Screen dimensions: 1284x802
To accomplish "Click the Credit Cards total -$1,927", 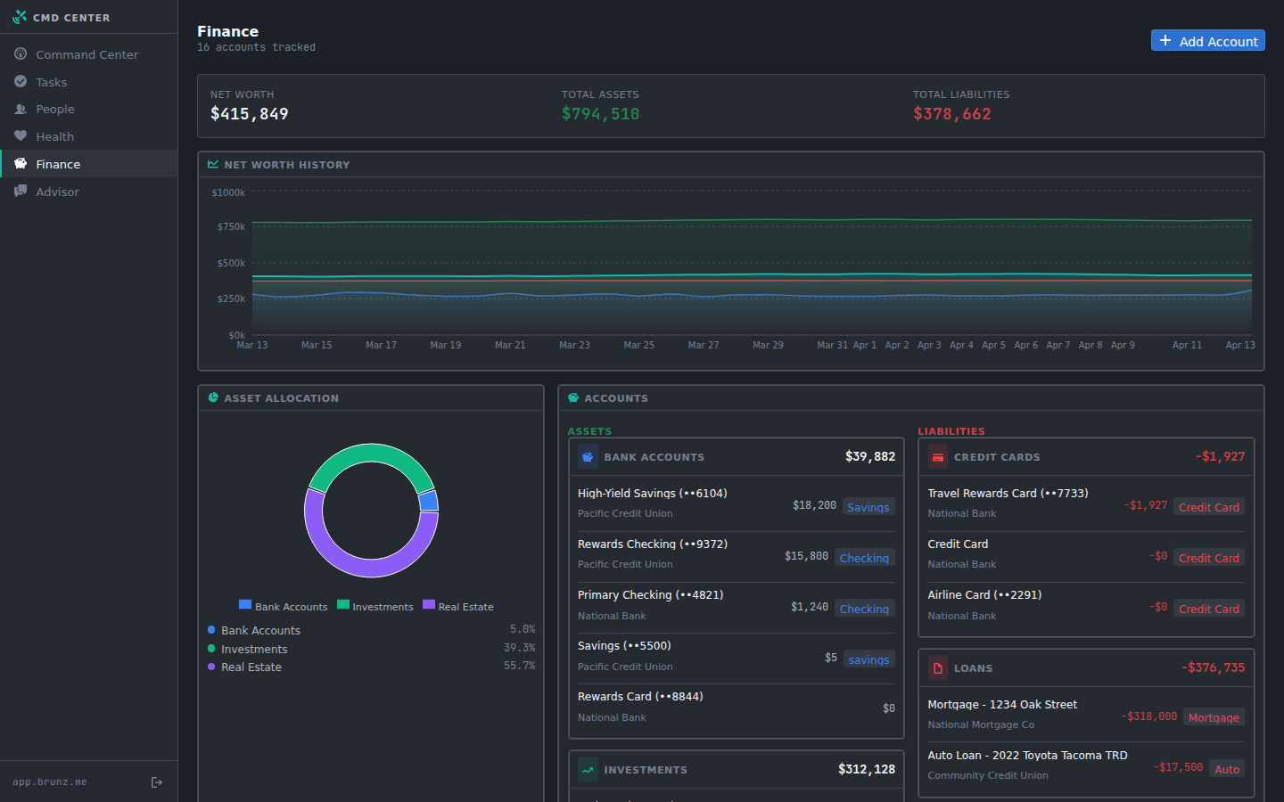I will pos(1221,456).
